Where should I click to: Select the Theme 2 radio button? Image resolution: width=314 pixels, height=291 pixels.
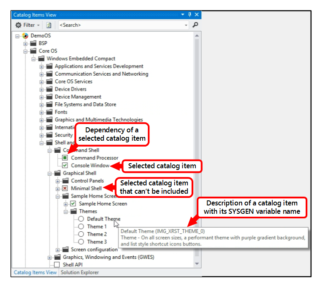[81, 234]
